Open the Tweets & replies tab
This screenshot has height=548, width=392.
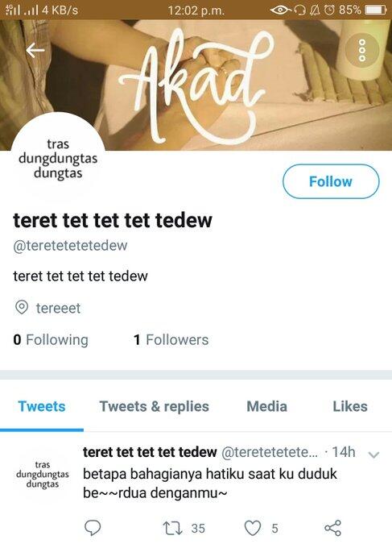click(x=155, y=406)
